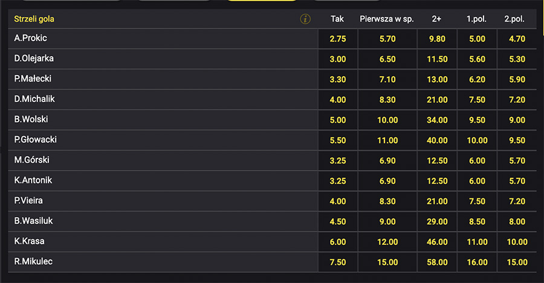Select D.Michalik 1.poł. odds 7.50
Viewport: 544px width, 283px height.
(x=476, y=100)
